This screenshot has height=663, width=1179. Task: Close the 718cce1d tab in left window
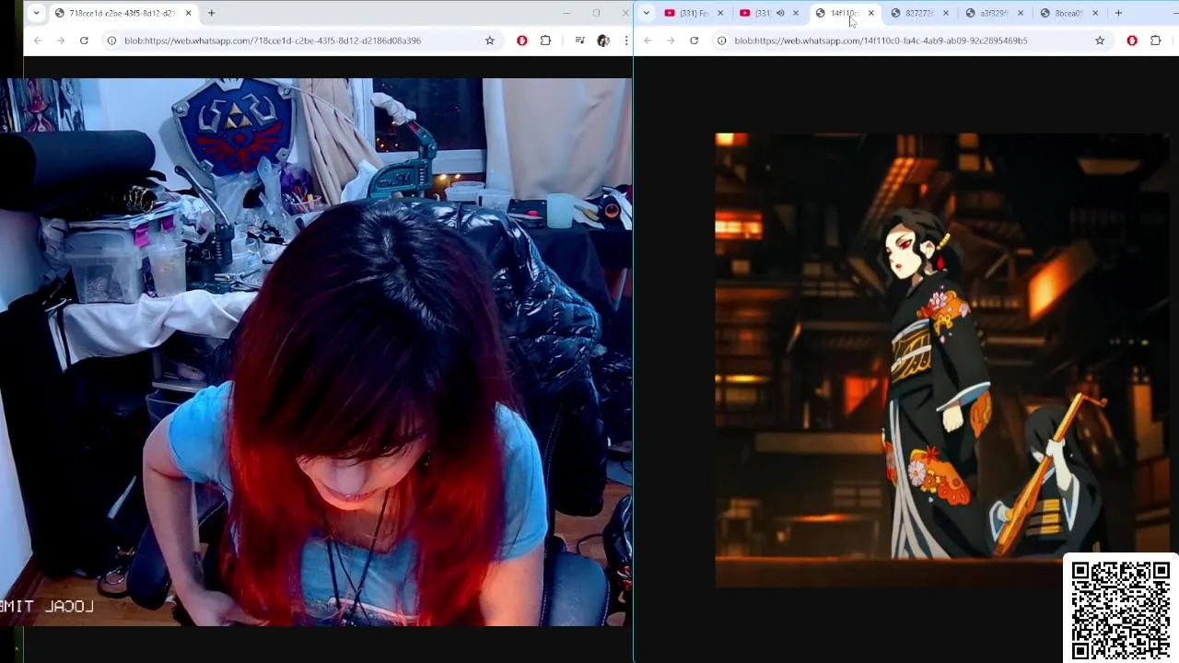[189, 13]
